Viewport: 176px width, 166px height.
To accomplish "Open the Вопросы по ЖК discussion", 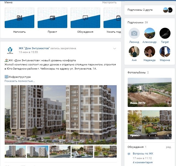I will pyautogui.click(x=143, y=154).
